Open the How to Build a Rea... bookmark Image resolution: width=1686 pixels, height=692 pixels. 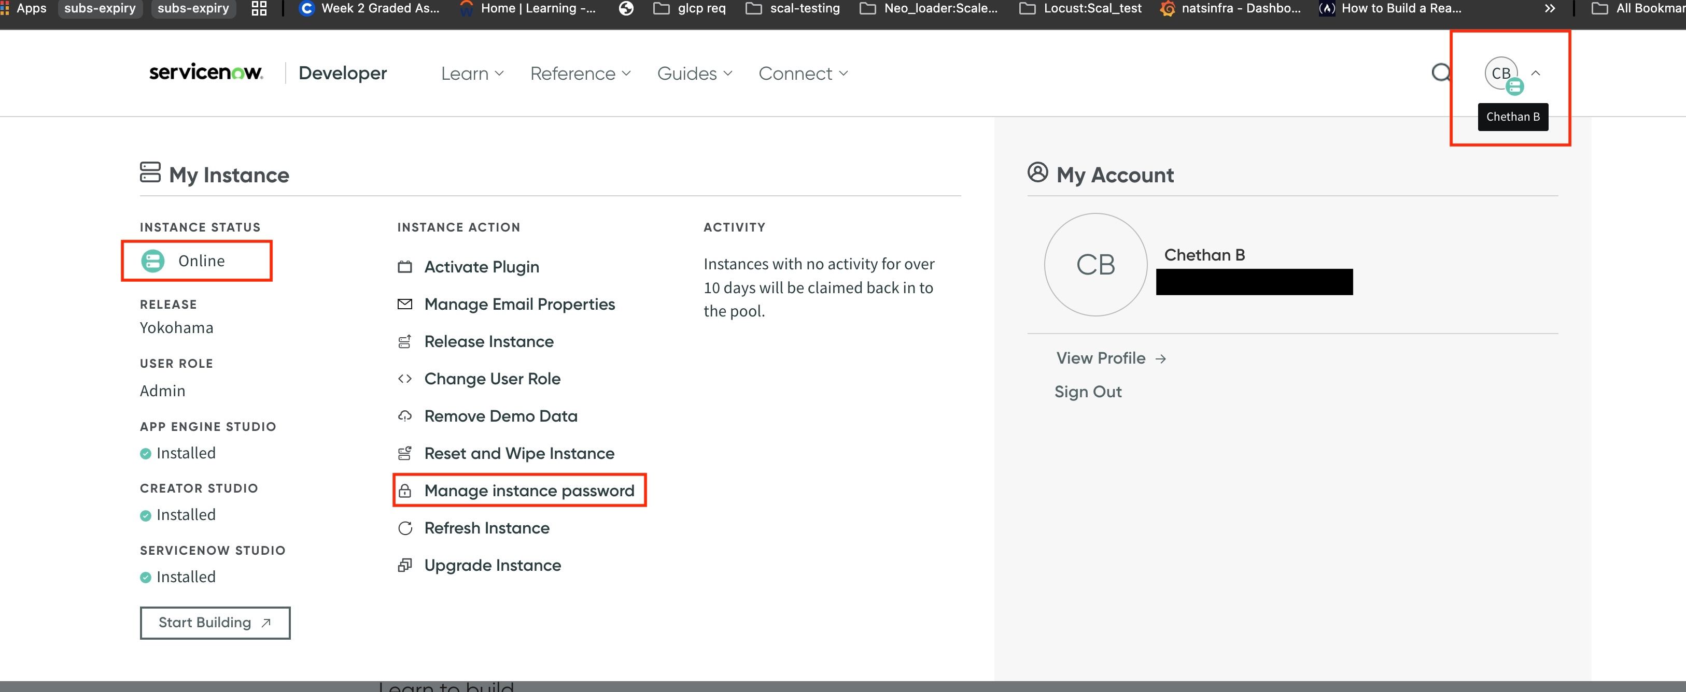1390,8
